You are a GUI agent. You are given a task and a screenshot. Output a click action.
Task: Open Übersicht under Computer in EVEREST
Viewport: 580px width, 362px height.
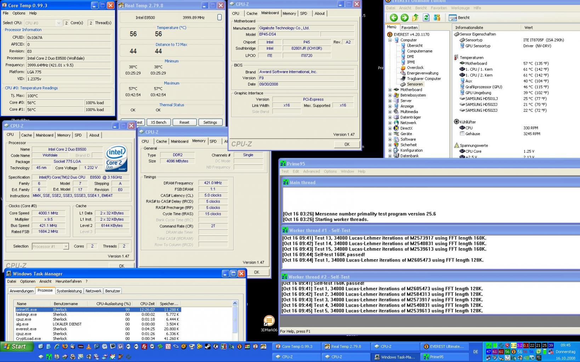tap(411, 46)
